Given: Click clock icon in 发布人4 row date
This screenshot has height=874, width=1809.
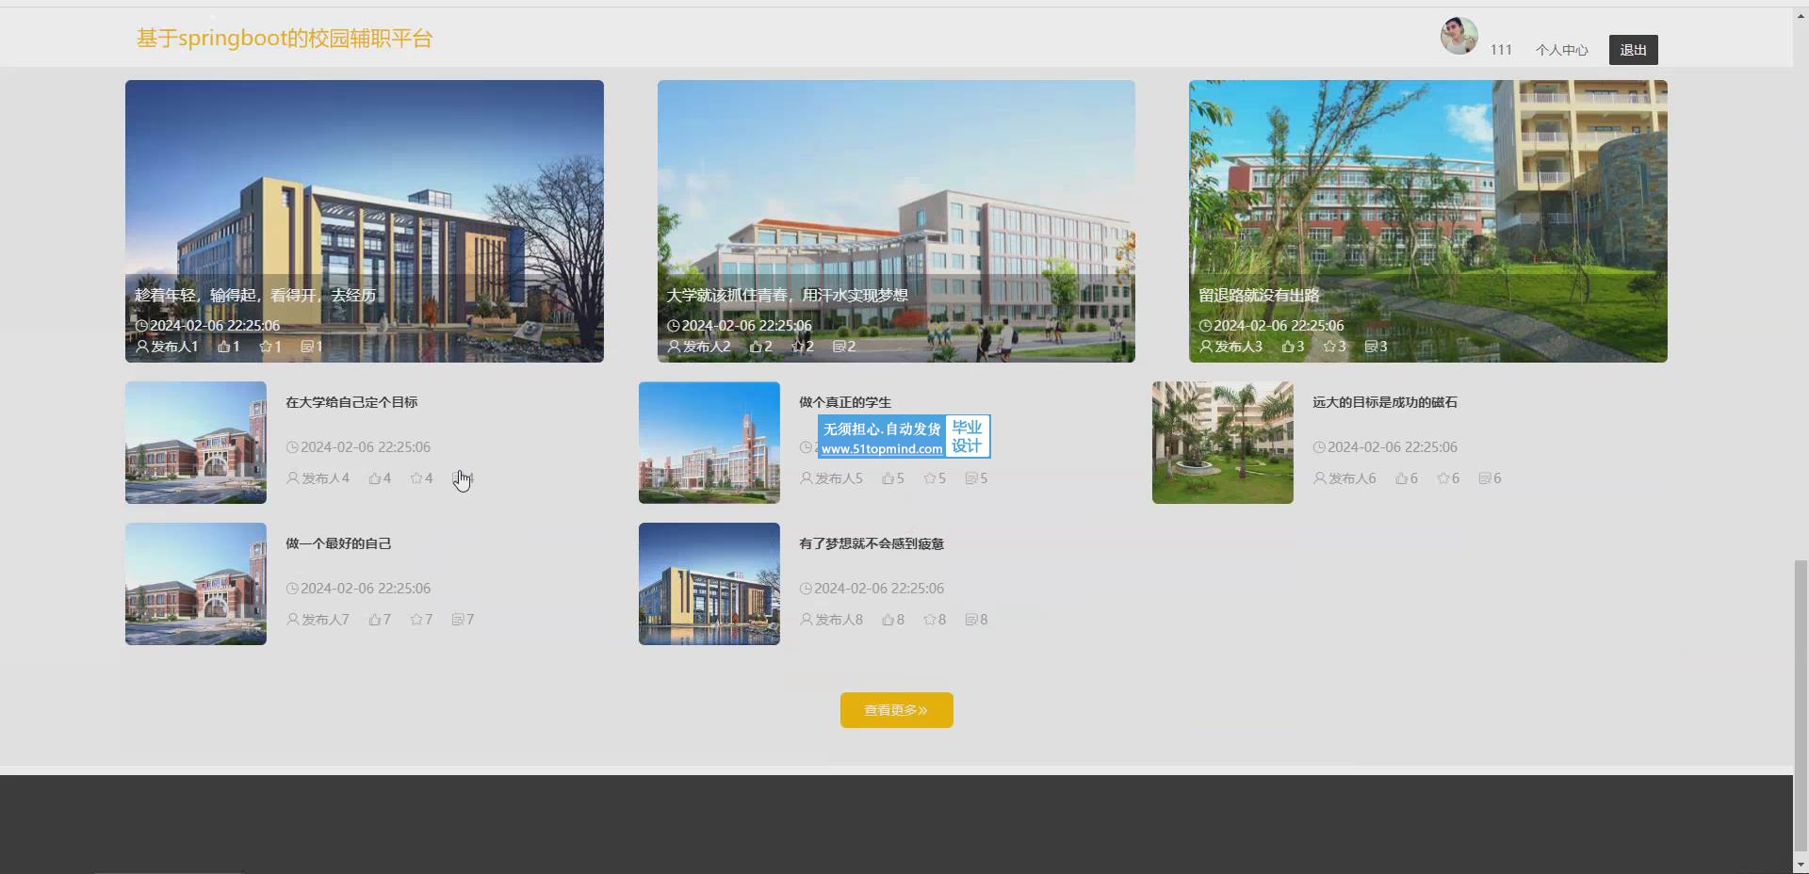Looking at the screenshot, I should [x=292, y=447].
